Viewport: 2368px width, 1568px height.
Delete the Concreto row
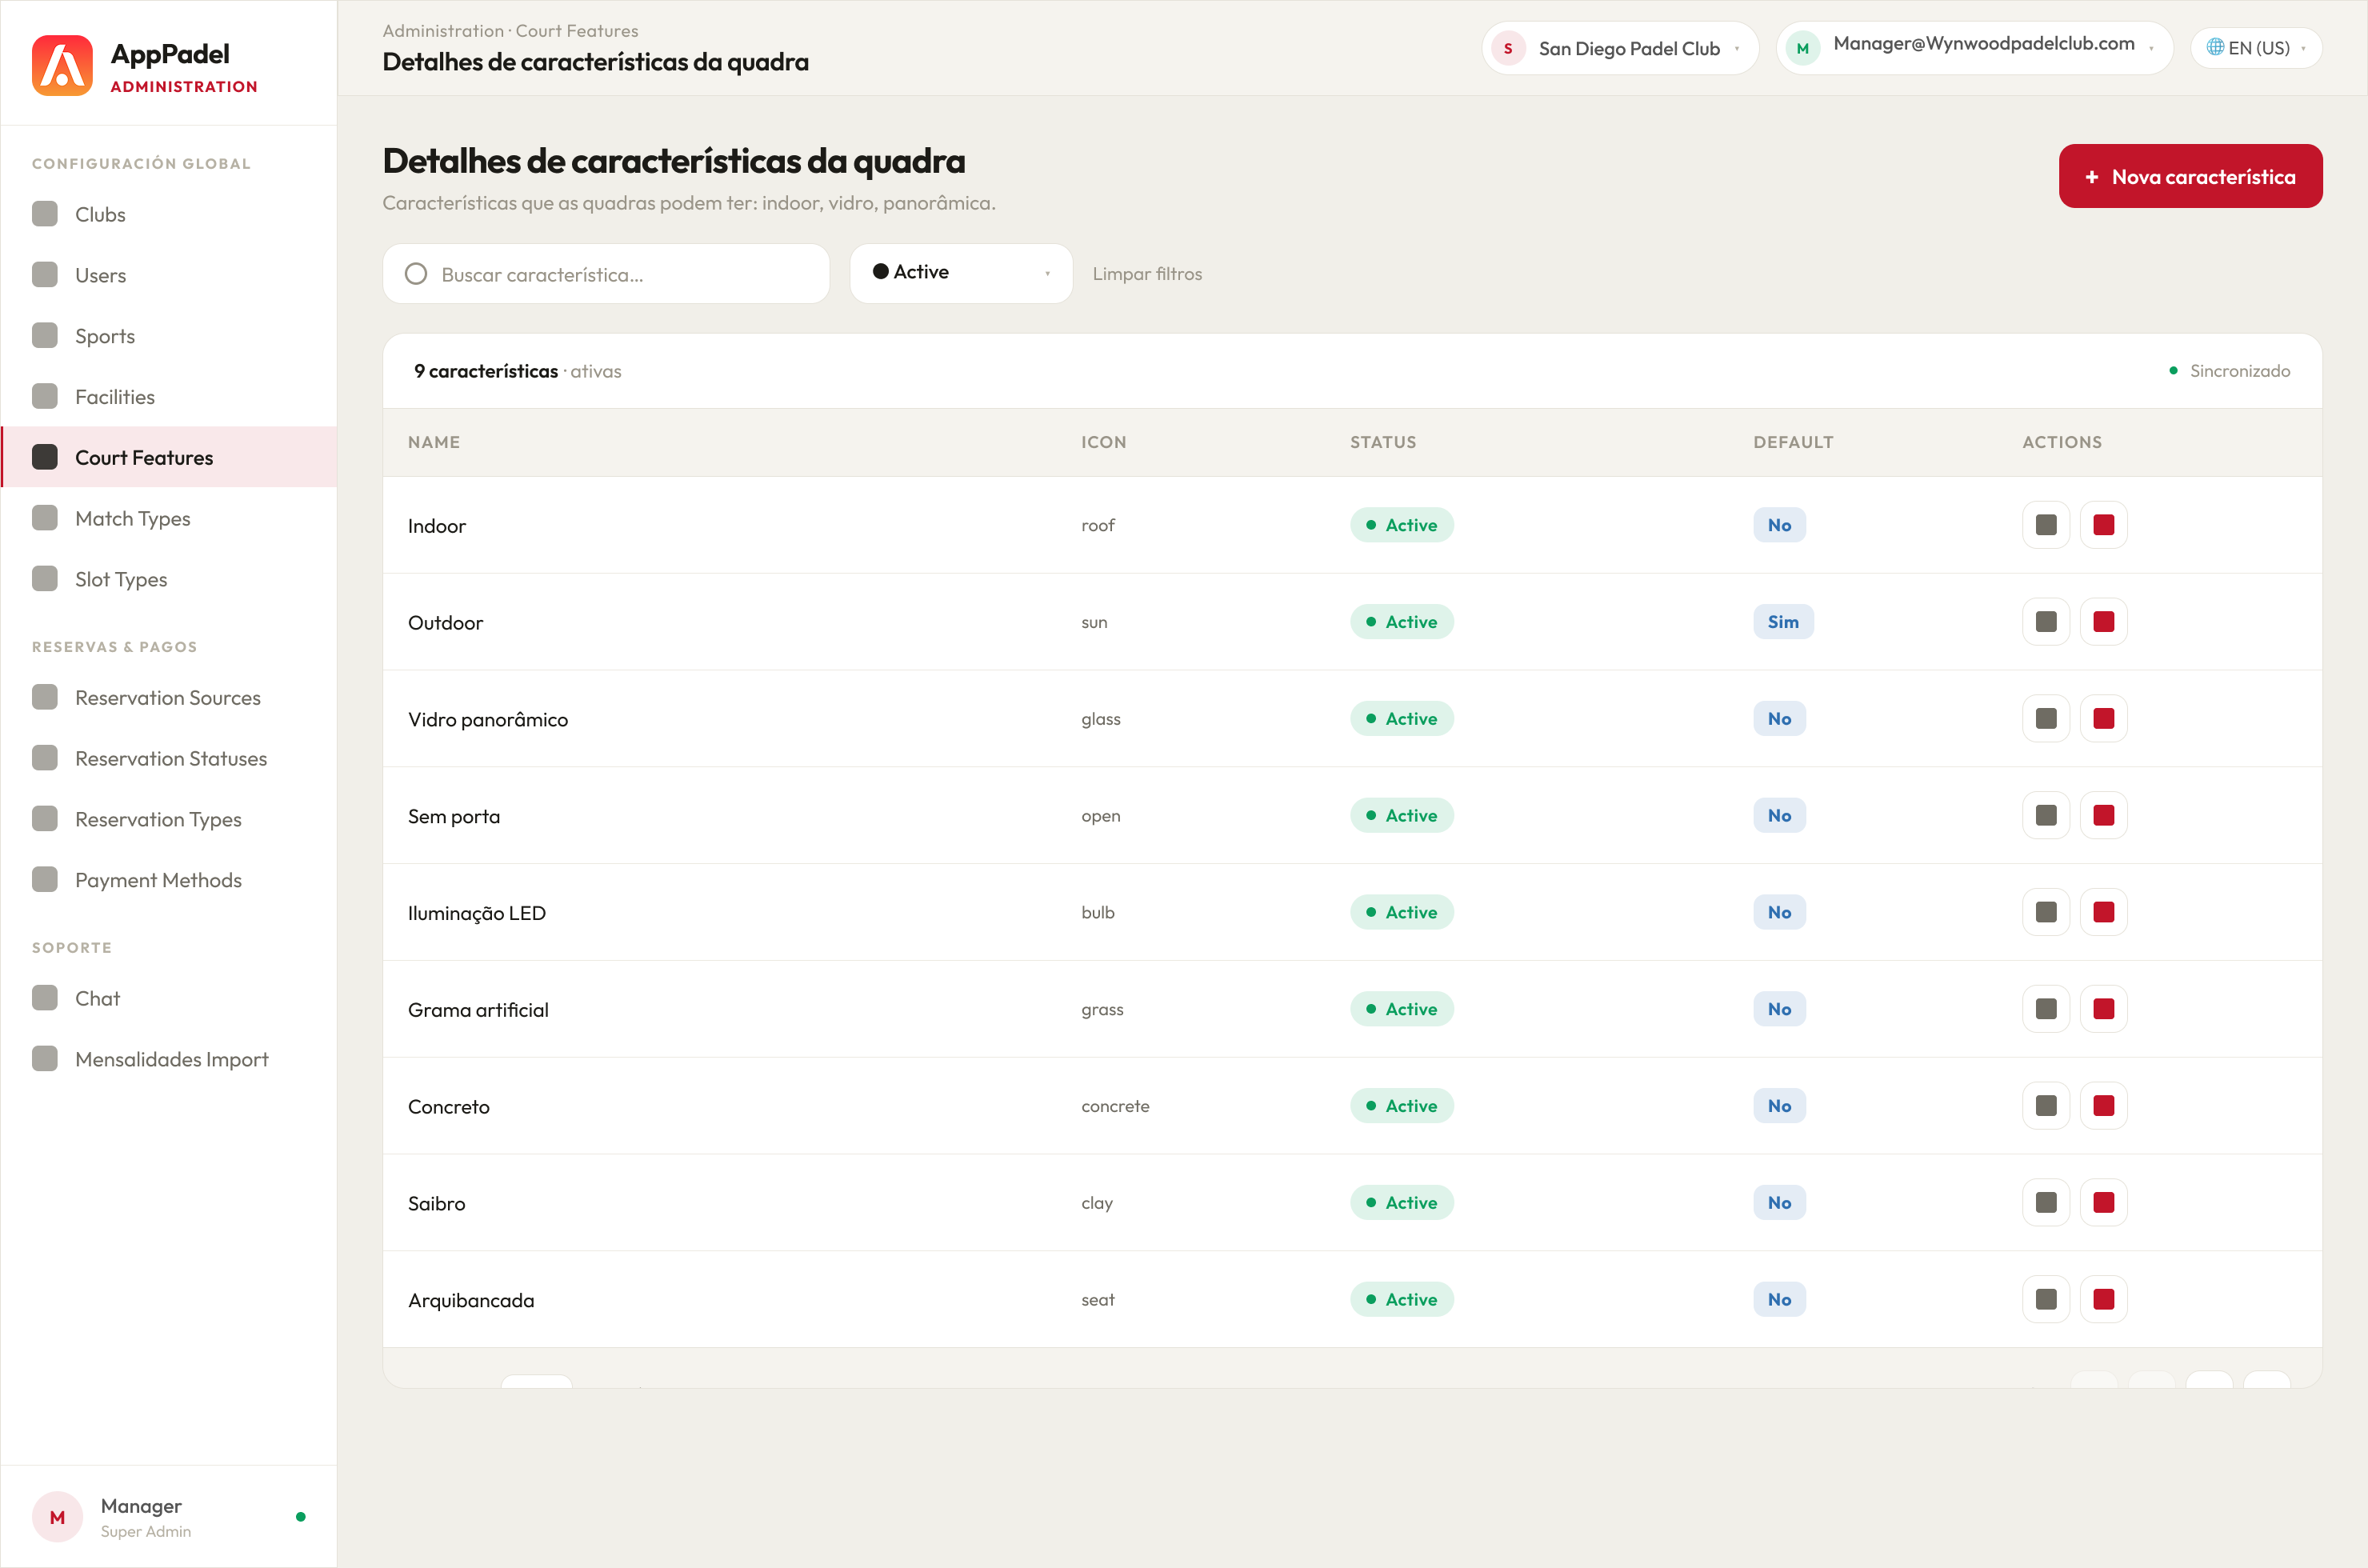click(2104, 1106)
